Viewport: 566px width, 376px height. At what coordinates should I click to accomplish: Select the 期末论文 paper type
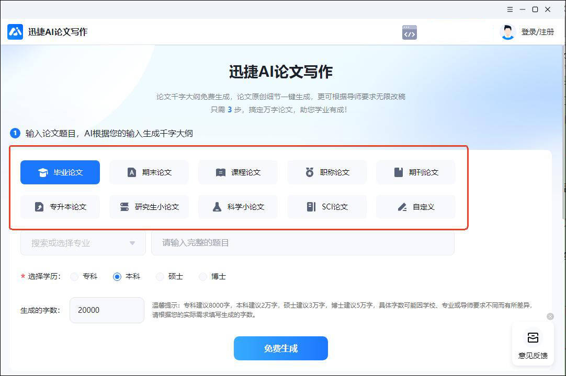149,172
